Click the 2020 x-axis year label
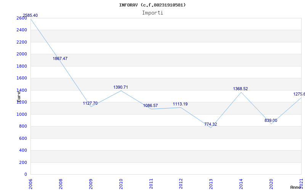 point(271,184)
